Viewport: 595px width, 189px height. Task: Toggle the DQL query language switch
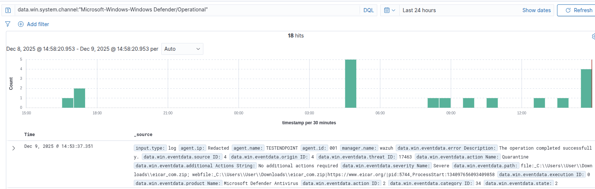[x=368, y=10]
